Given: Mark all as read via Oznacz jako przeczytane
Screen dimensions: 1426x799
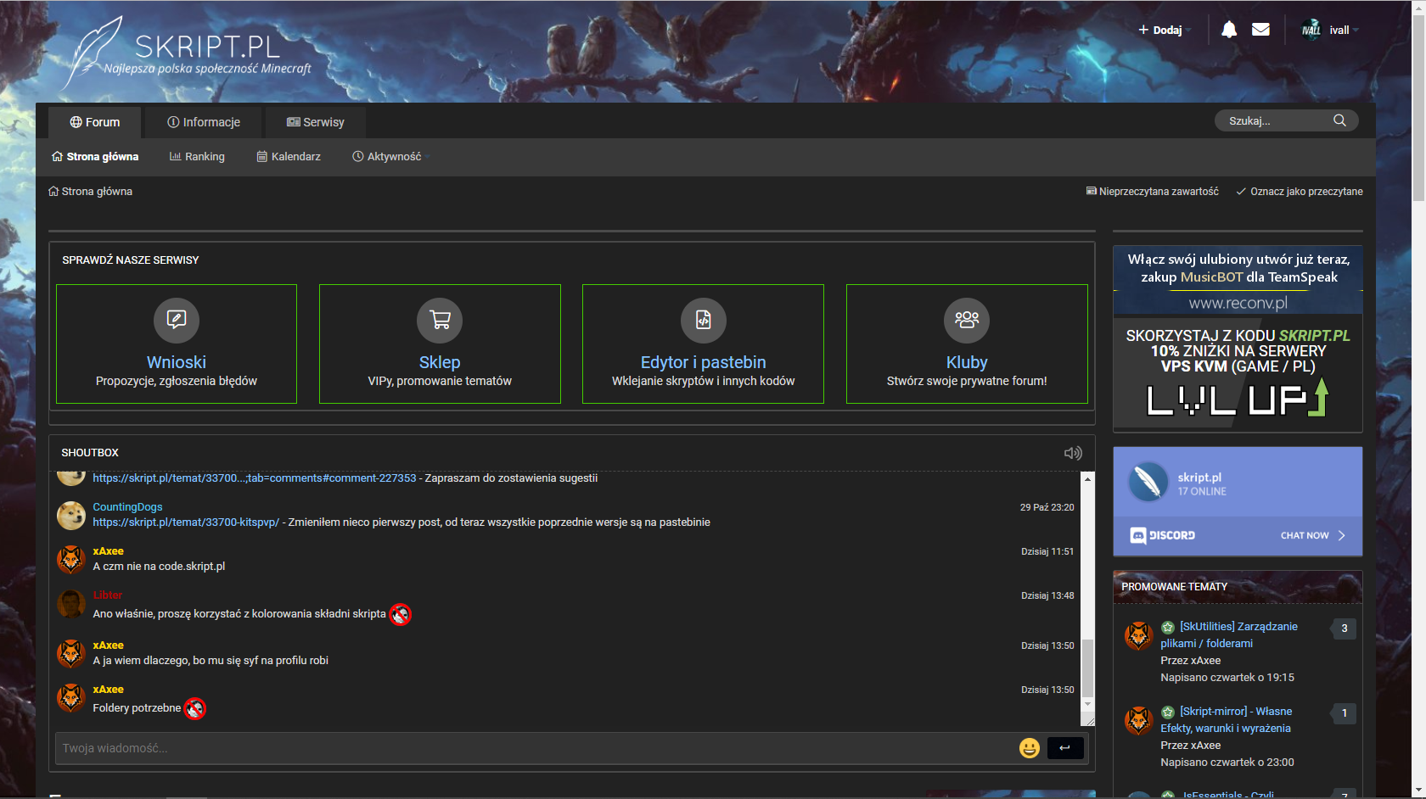Looking at the screenshot, I should point(1300,192).
